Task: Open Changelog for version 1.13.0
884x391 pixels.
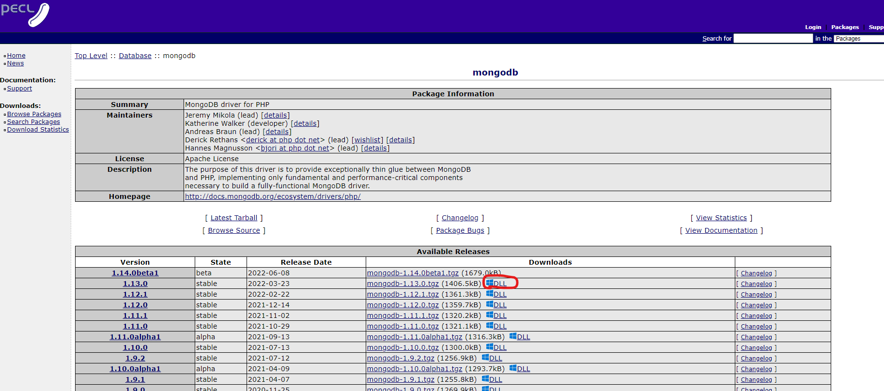Action: tap(756, 284)
